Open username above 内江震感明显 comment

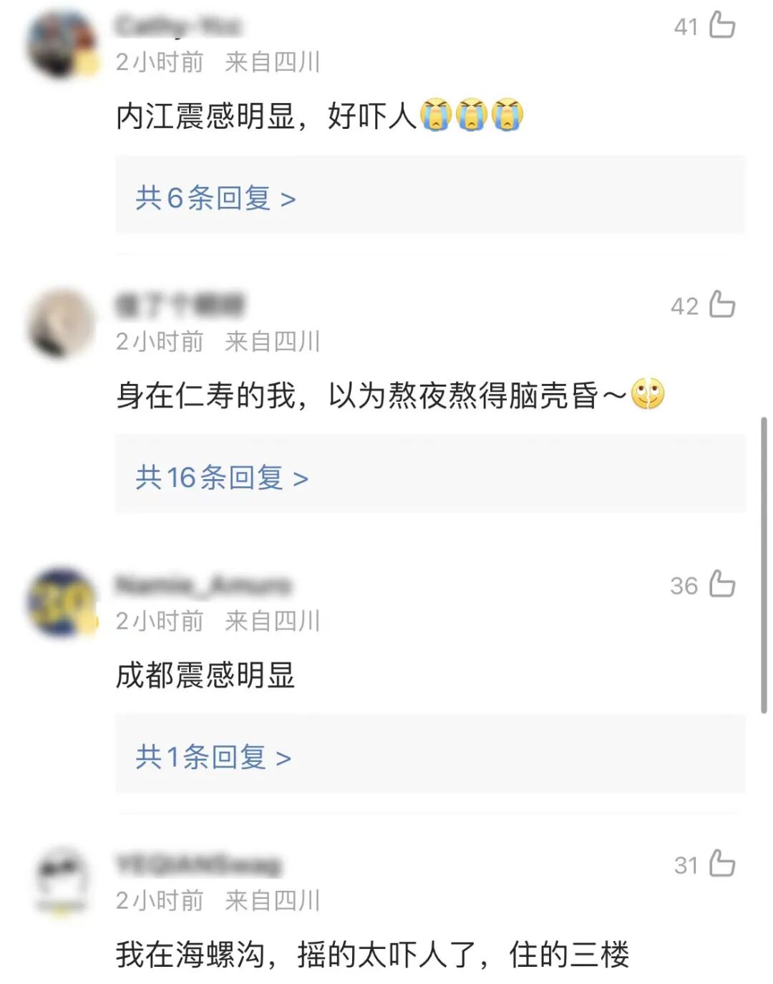(x=178, y=26)
